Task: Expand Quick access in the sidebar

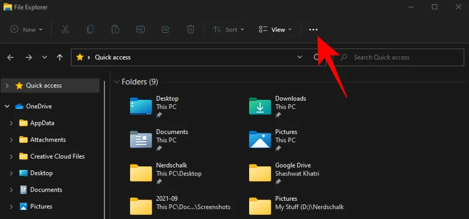Action: click(x=7, y=85)
